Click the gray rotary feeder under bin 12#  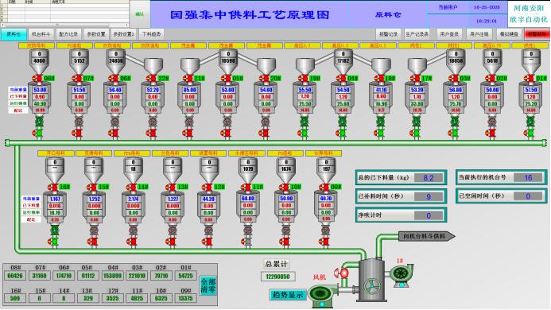tap(208, 231)
